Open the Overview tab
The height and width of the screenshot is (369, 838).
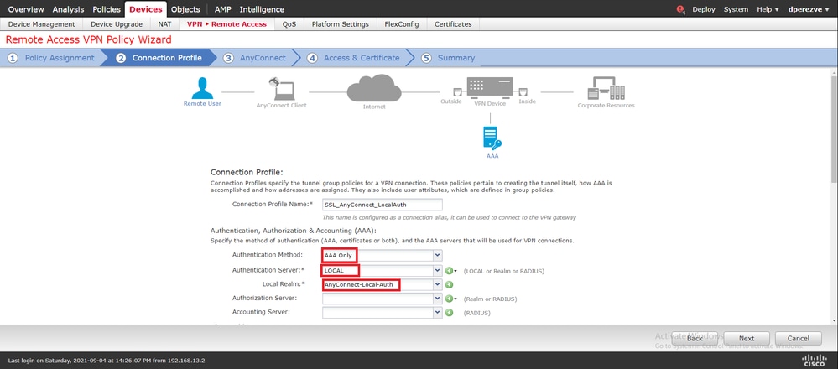tap(26, 9)
